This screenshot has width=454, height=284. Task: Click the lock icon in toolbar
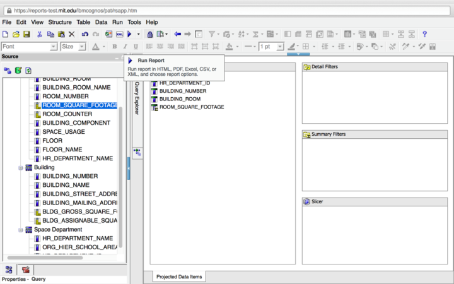pyautogui.click(x=149, y=34)
